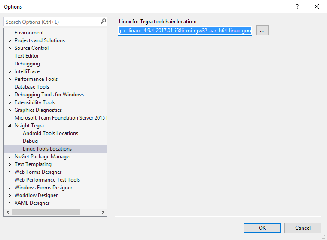This screenshot has width=327, height=240.
Task: Select the Debug item under Nsight Tegra
Action: point(30,141)
